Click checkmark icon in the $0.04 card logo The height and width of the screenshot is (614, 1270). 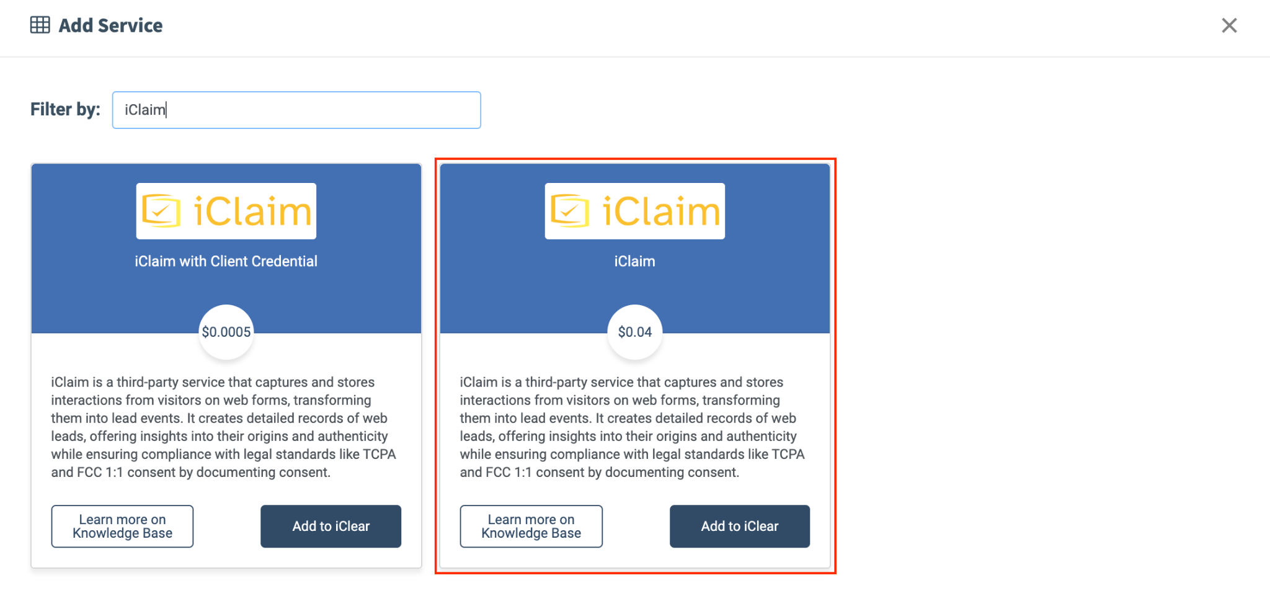[570, 211]
